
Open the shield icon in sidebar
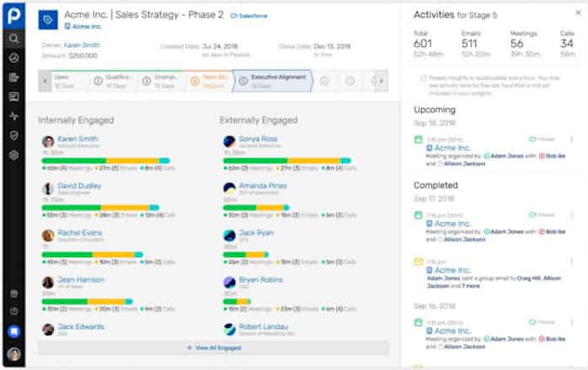(x=13, y=135)
